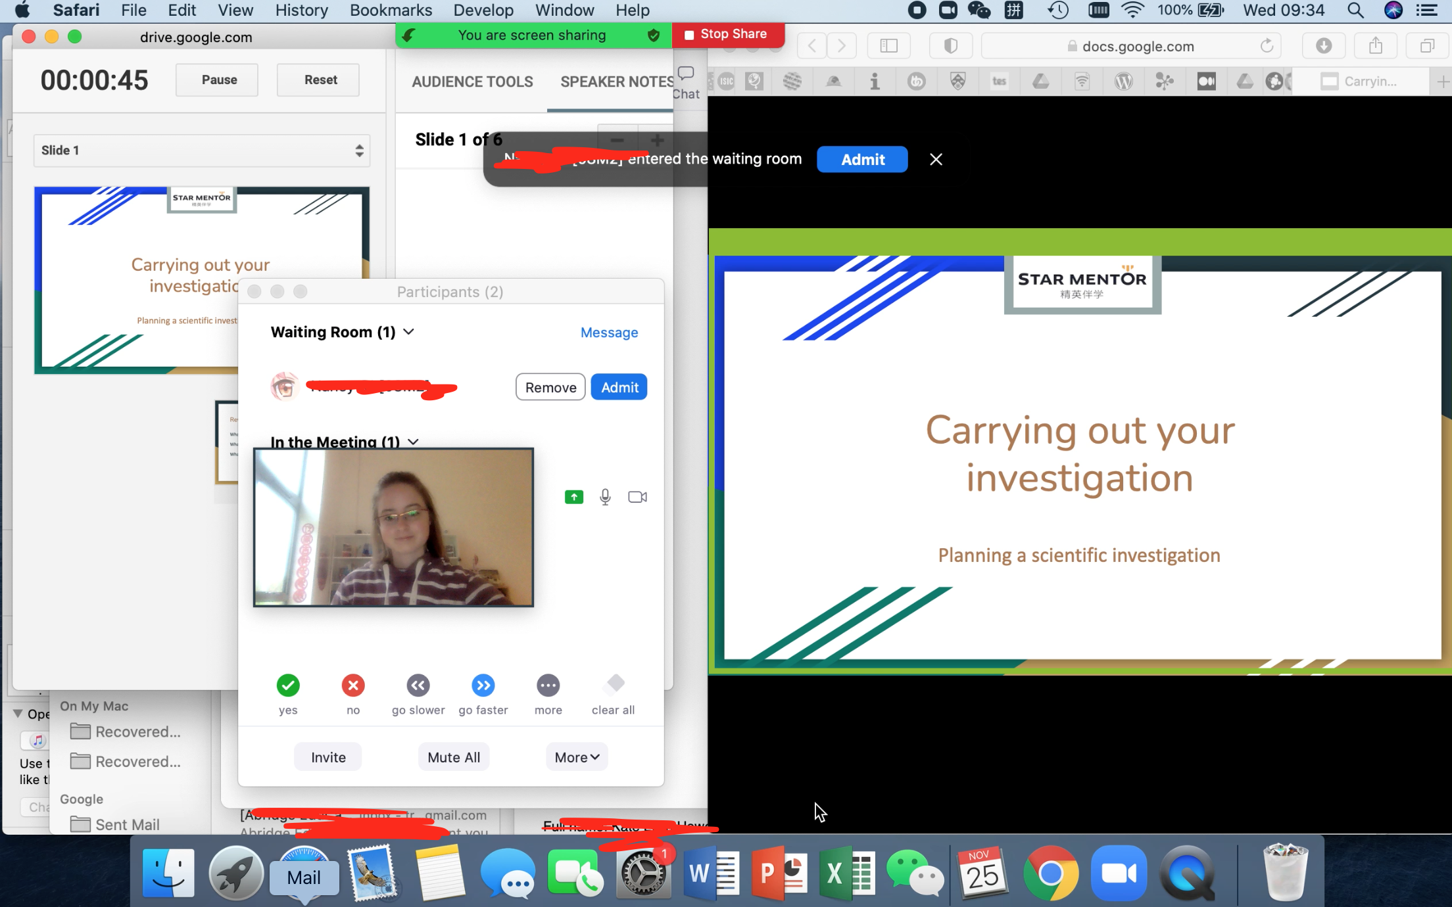Click the tes pinned tab icon
Image resolution: width=1452 pixels, height=907 pixels.
click(1000, 81)
